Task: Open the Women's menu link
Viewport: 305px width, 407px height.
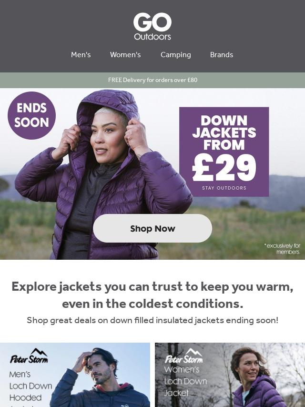Action: click(x=125, y=55)
